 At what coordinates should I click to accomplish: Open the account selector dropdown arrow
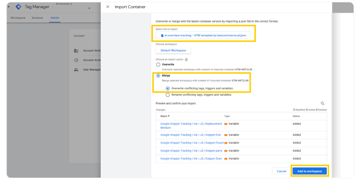(89, 8)
